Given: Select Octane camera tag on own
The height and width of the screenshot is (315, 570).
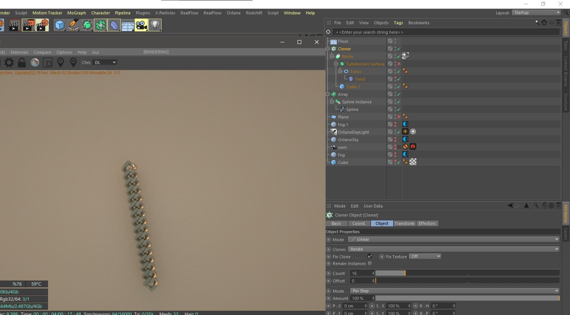Looking at the screenshot, I should coord(413,147).
